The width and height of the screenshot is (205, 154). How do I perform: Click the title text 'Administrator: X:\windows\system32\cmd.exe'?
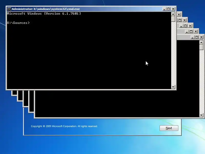pos(46,9)
